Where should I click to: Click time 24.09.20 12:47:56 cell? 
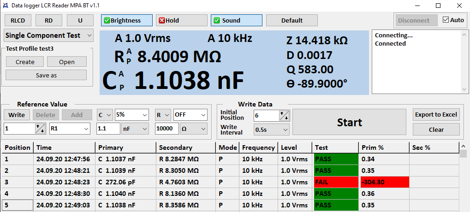65,159
